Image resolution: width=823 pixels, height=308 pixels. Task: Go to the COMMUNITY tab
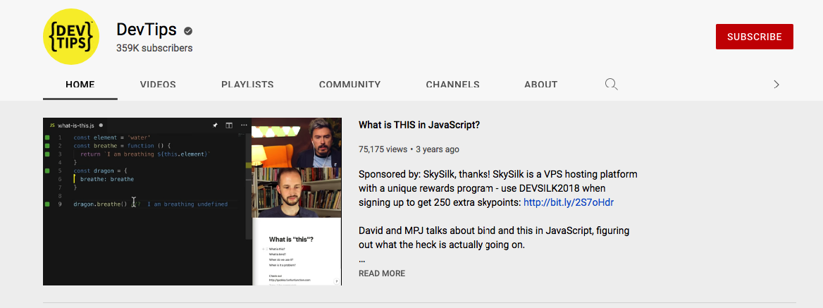pos(349,85)
